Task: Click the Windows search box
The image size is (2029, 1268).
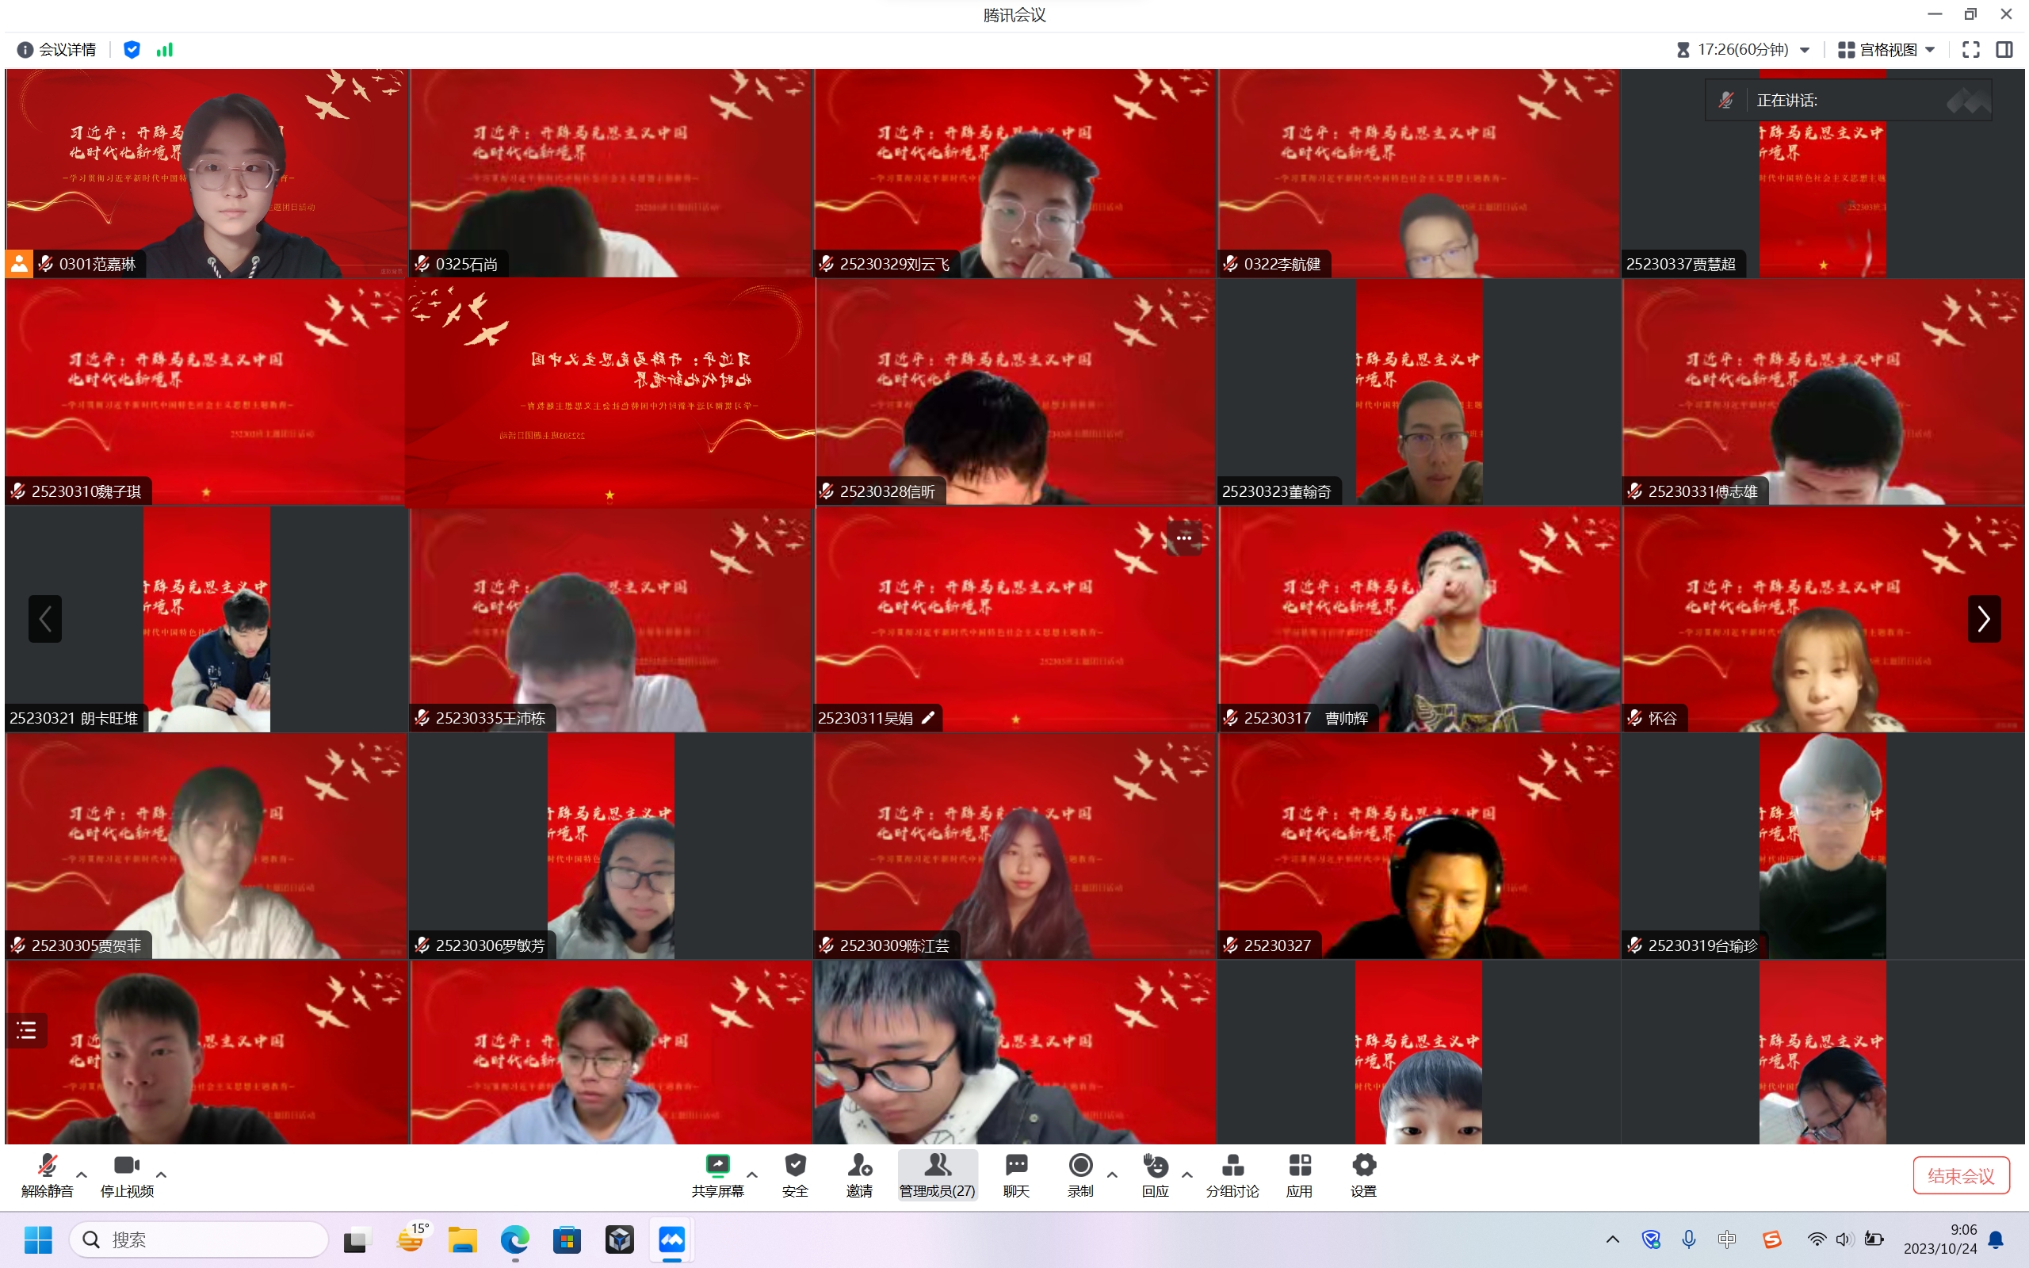Action: [200, 1239]
